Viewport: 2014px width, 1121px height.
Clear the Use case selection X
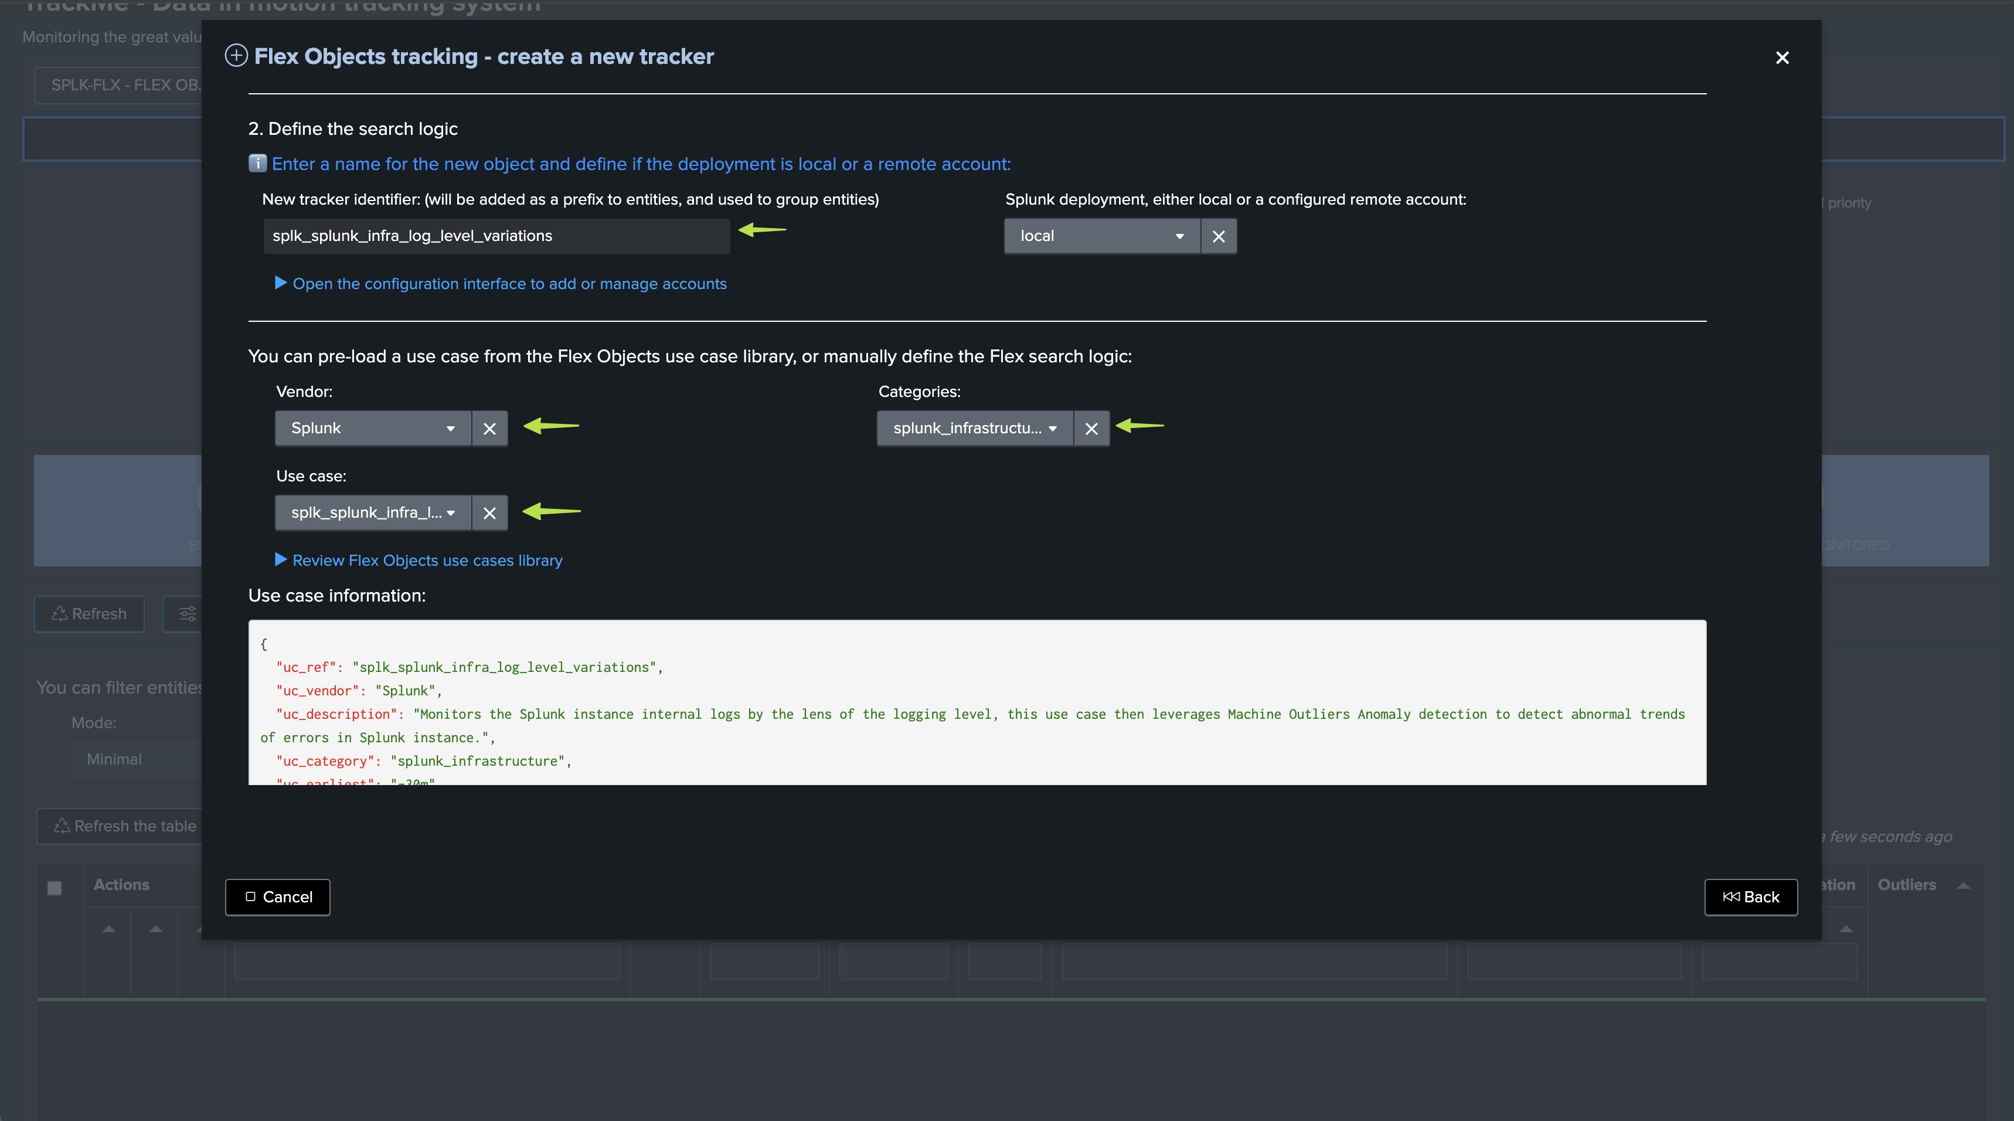(x=489, y=513)
